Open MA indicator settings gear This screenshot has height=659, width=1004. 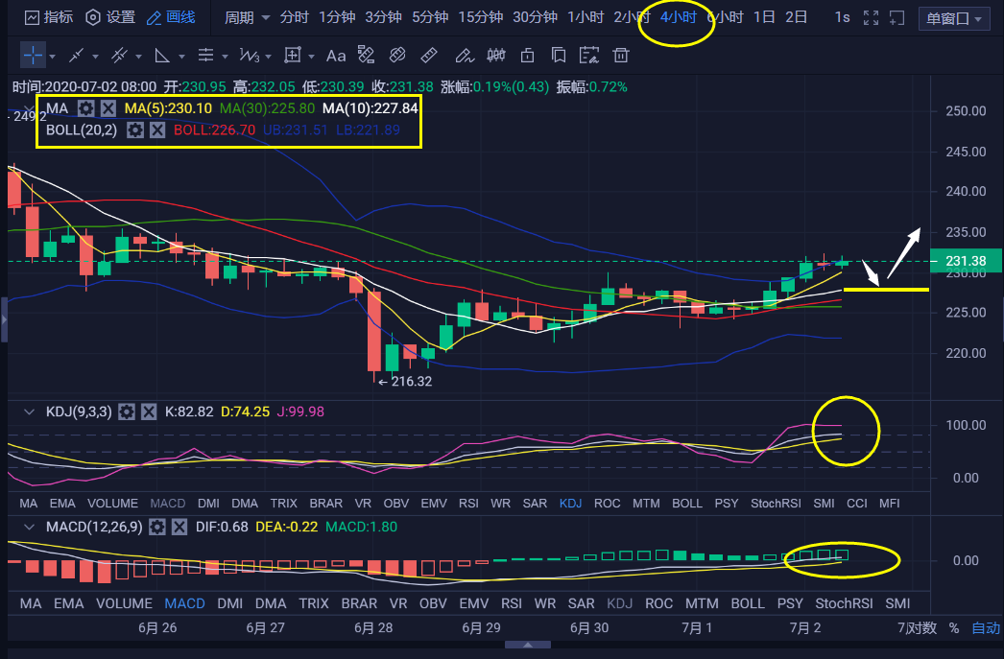click(85, 108)
